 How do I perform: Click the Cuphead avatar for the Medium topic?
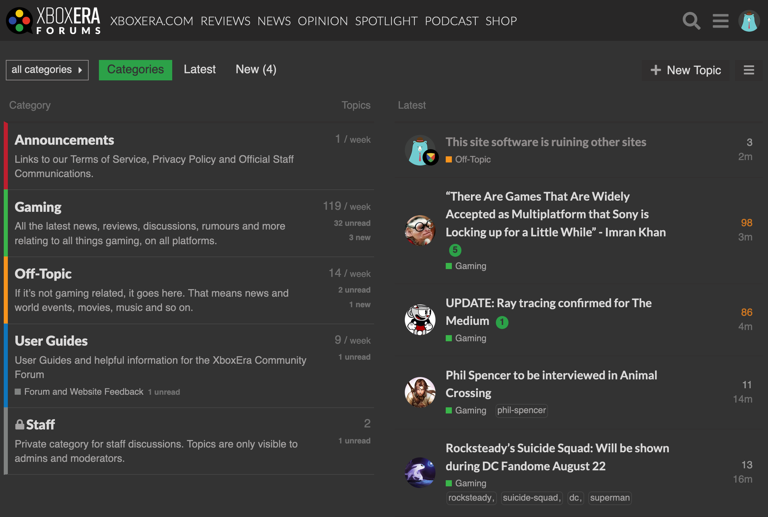click(x=420, y=319)
